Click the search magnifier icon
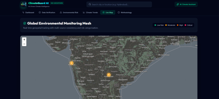Viewport: 219px width, 99px height. (x=90, y=4)
